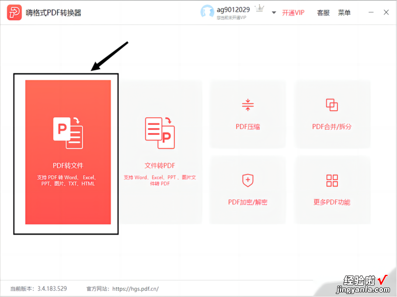Select the PDF转文件 label

[x=68, y=165]
